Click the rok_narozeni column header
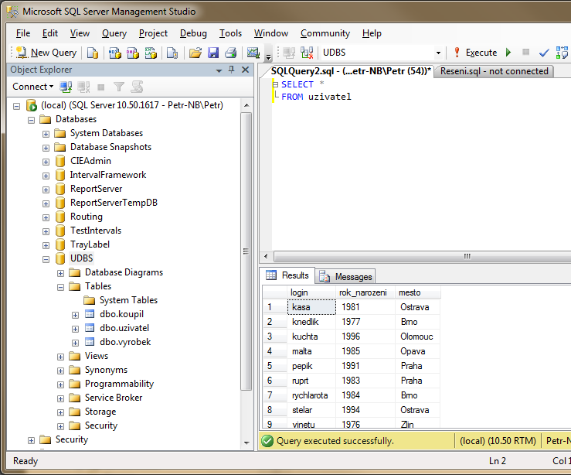The width and height of the screenshot is (571, 475). point(365,292)
